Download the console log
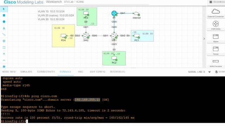Viewport: 225px width, 126px height. tap(220, 72)
